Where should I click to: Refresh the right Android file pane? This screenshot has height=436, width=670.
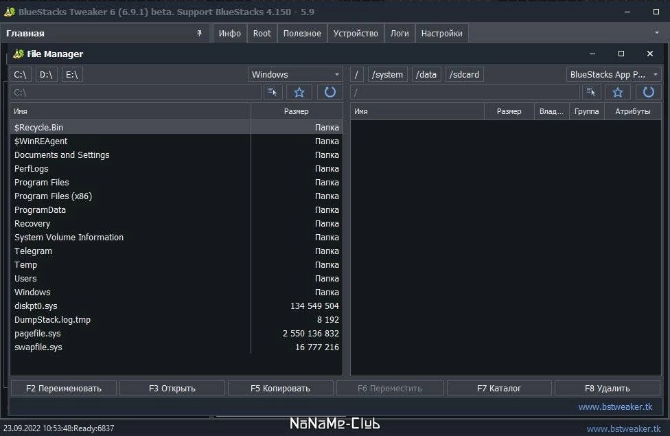(x=648, y=92)
